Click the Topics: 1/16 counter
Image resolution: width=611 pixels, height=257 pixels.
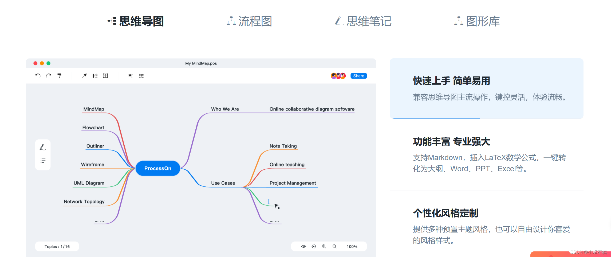[57, 246]
